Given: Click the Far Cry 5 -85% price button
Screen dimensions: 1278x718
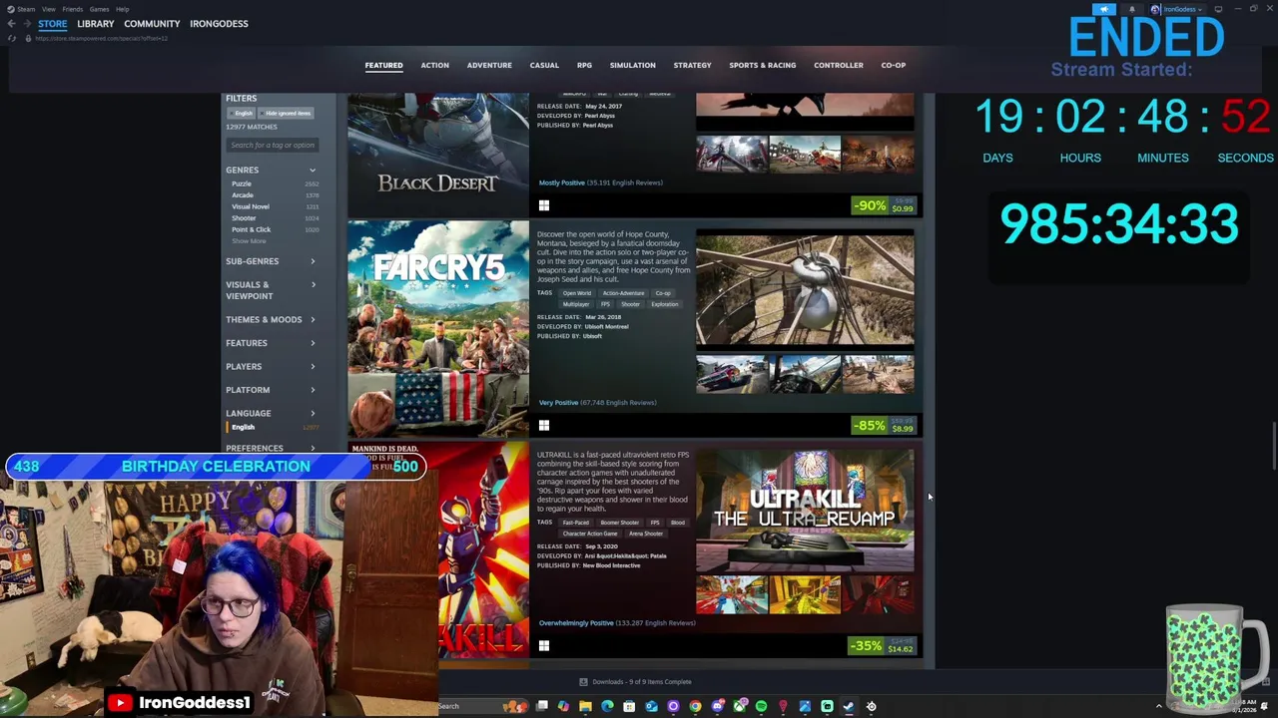Looking at the screenshot, I should coord(884,425).
